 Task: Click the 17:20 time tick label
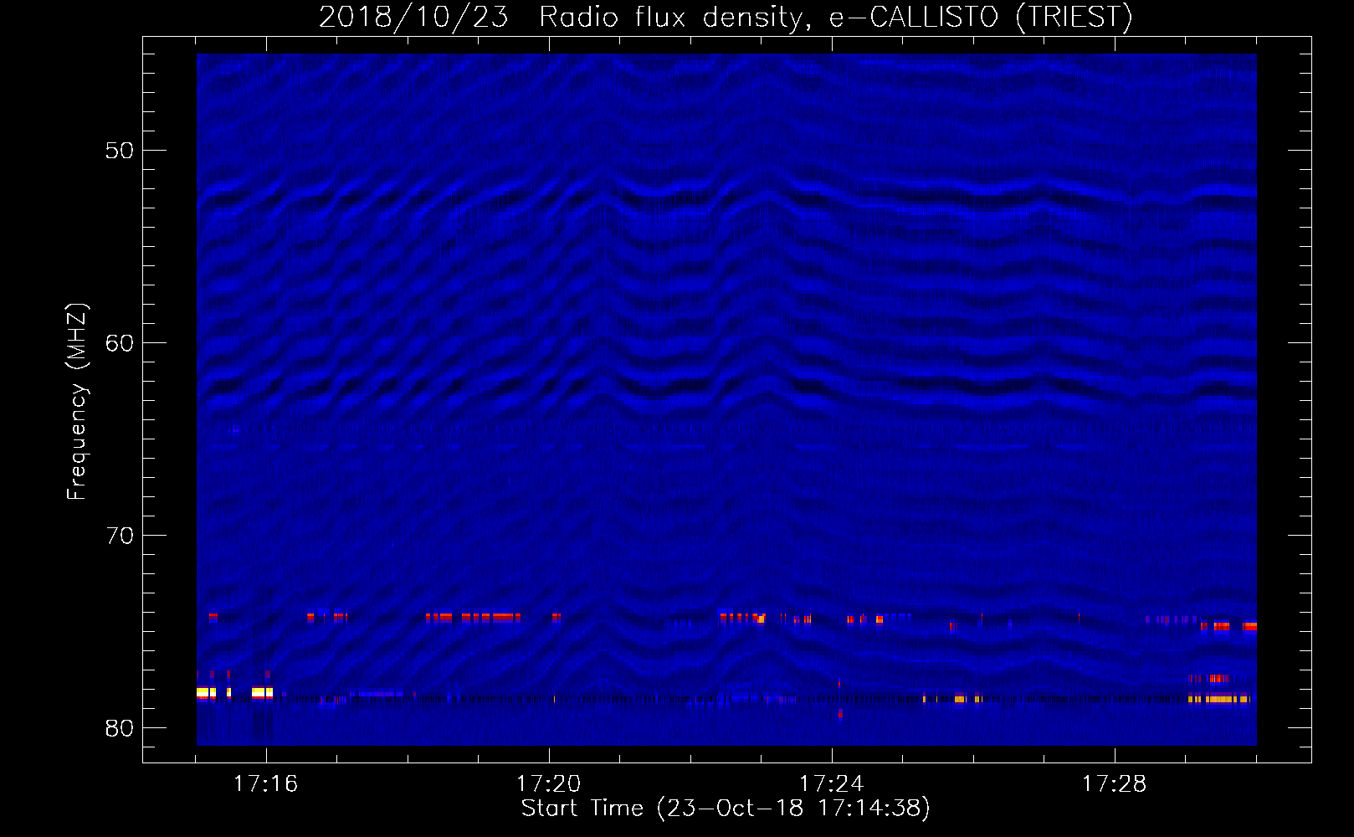(548, 784)
